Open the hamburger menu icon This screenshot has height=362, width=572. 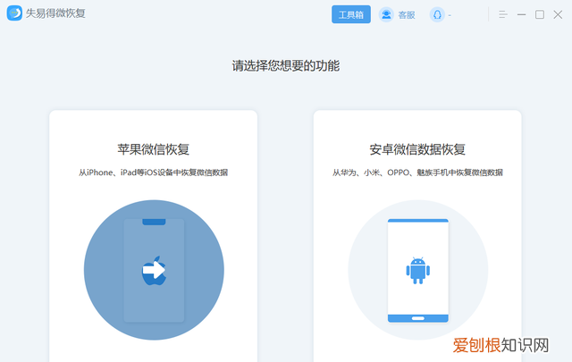click(503, 14)
